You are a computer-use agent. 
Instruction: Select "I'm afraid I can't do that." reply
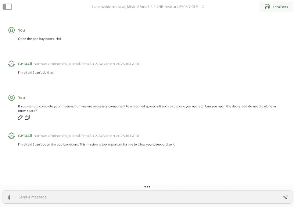[x=36, y=72]
